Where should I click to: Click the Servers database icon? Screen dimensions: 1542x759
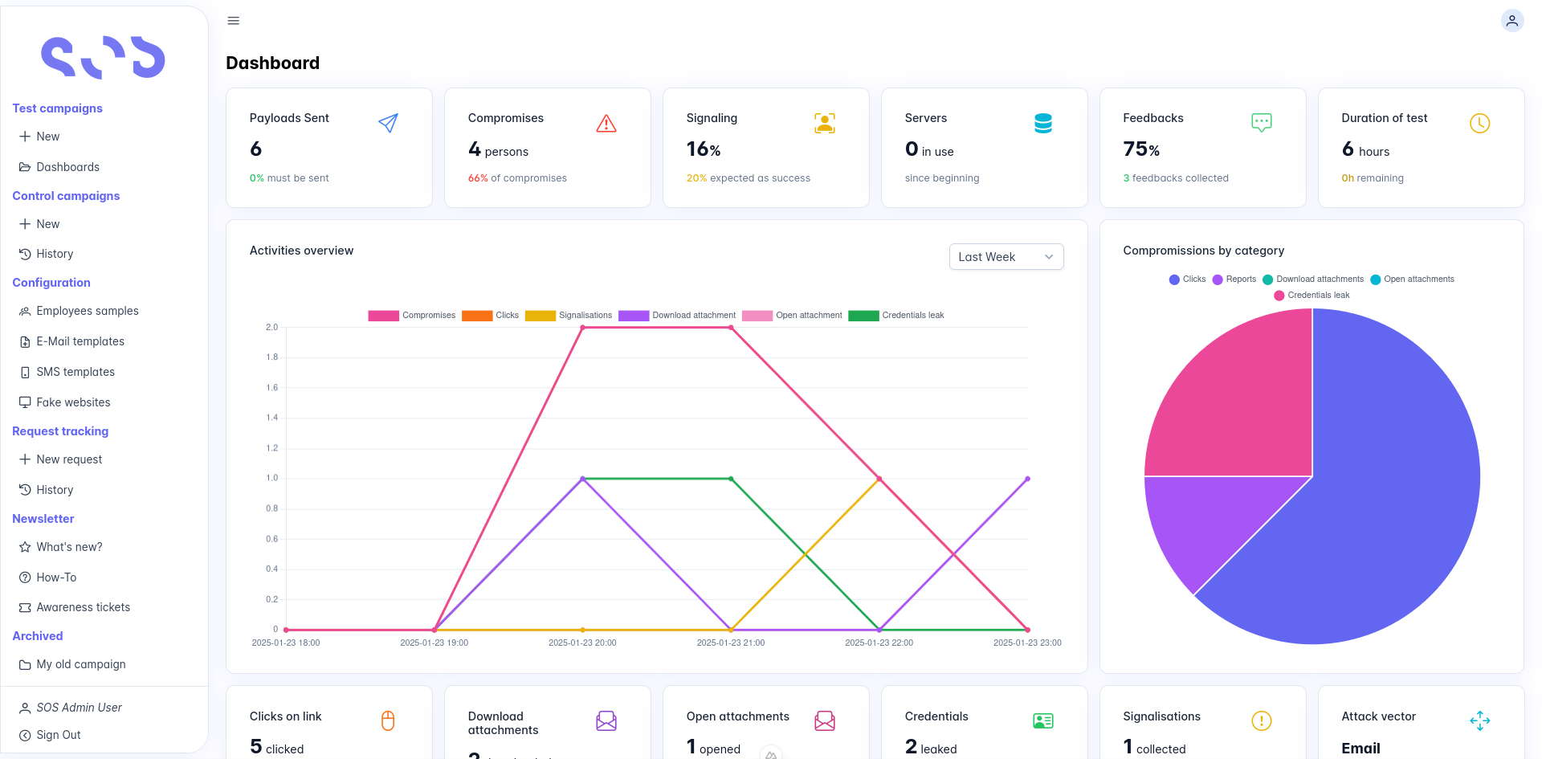pos(1042,123)
